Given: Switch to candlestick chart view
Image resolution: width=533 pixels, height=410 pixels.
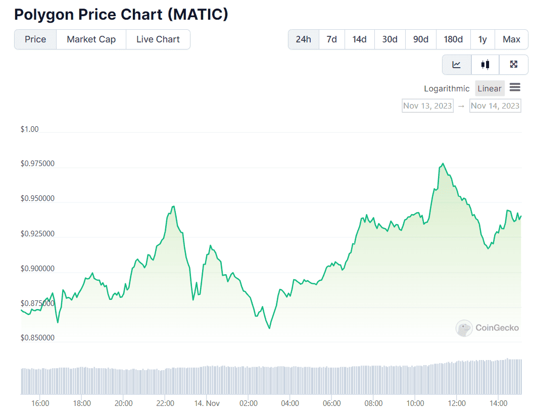Looking at the screenshot, I should 485,65.
